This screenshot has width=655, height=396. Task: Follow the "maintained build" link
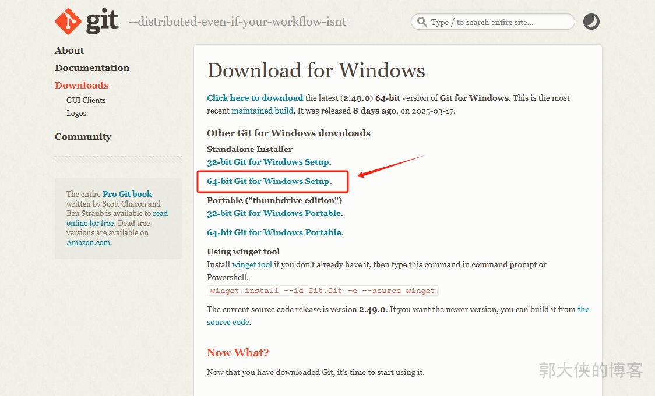(262, 111)
